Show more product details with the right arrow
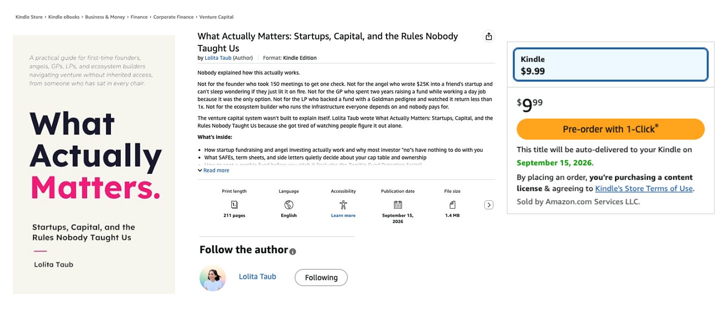727x309 pixels. (489, 205)
